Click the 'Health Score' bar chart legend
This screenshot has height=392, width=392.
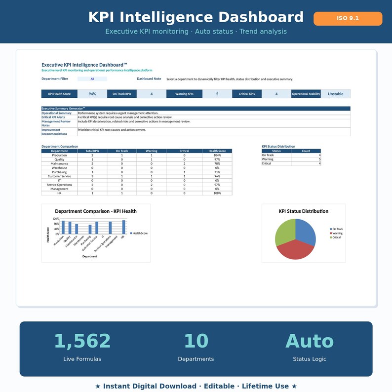click(x=139, y=233)
